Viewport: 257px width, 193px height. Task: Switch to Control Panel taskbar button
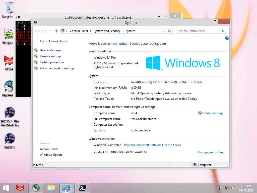point(67,188)
